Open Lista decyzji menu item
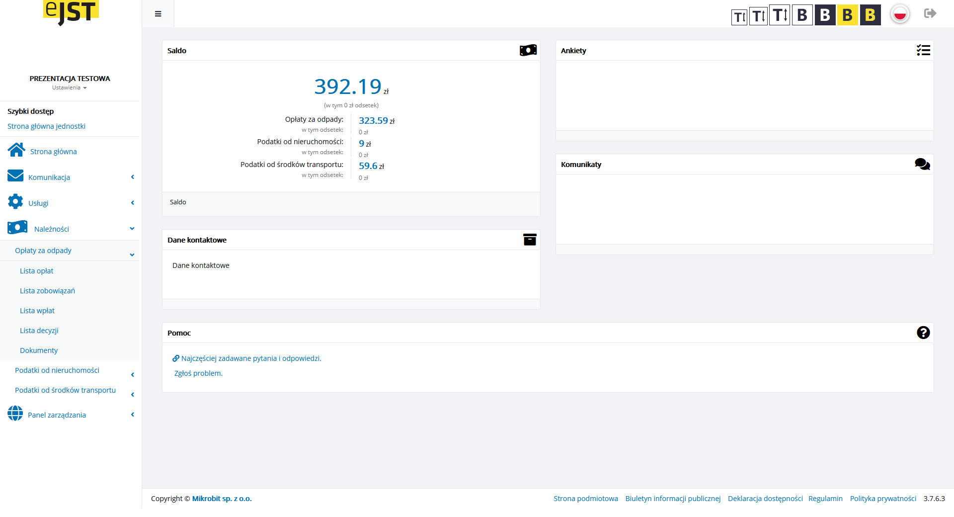The height and width of the screenshot is (517, 954). pos(39,331)
